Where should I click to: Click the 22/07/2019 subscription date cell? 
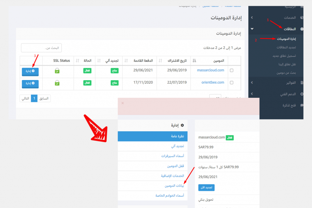pyautogui.click(x=177, y=82)
